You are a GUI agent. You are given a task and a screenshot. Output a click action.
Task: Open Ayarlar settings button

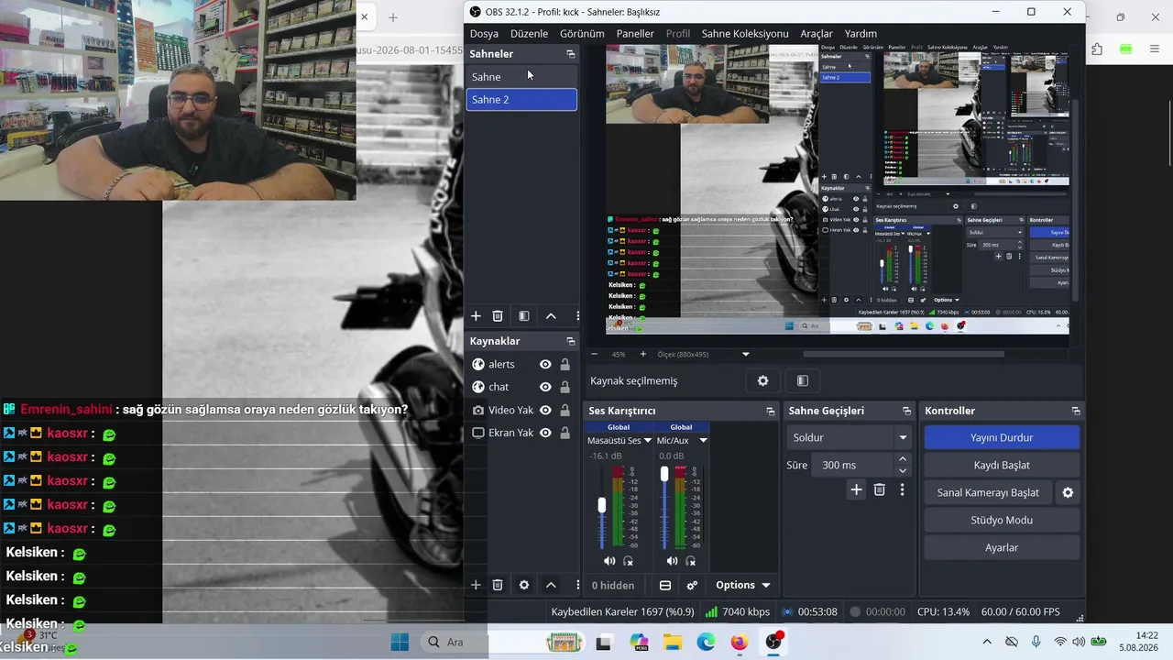1002,547
